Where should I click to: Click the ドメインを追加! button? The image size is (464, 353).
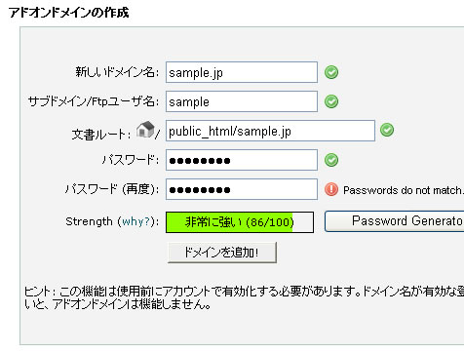[x=222, y=253]
